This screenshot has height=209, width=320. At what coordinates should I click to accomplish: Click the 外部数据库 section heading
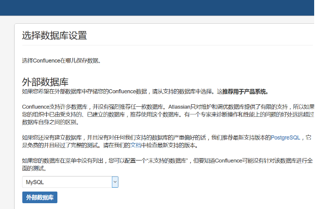pos(45,82)
